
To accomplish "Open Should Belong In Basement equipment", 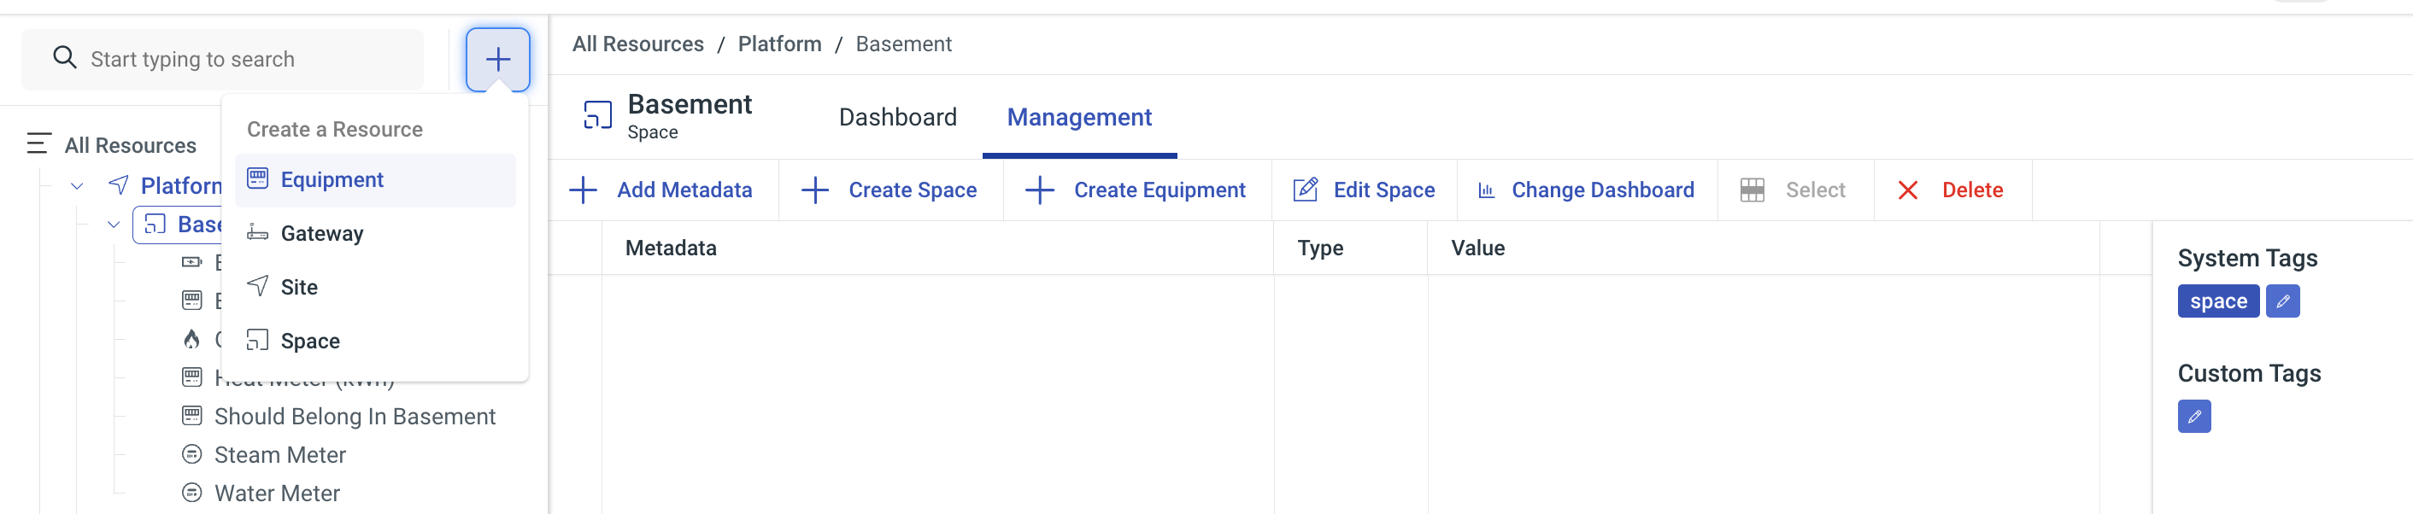I will (355, 417).
